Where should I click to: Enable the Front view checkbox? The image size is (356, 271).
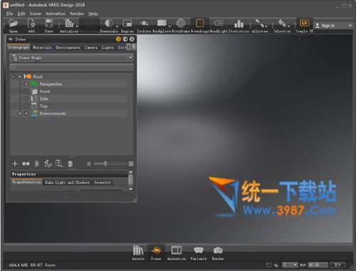pos(26,92)
